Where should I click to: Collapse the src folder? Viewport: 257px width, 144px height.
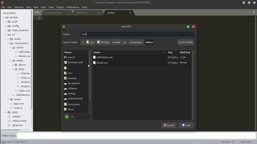click(6, 35)
